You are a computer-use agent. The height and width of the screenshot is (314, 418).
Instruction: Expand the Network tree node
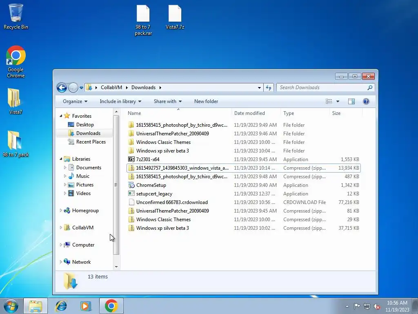pos(61,262)
